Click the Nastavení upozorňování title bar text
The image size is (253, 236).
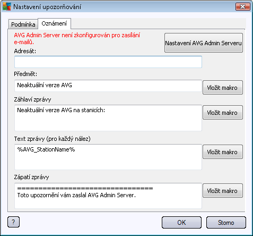pyautogui.click(x=47, y=7)
